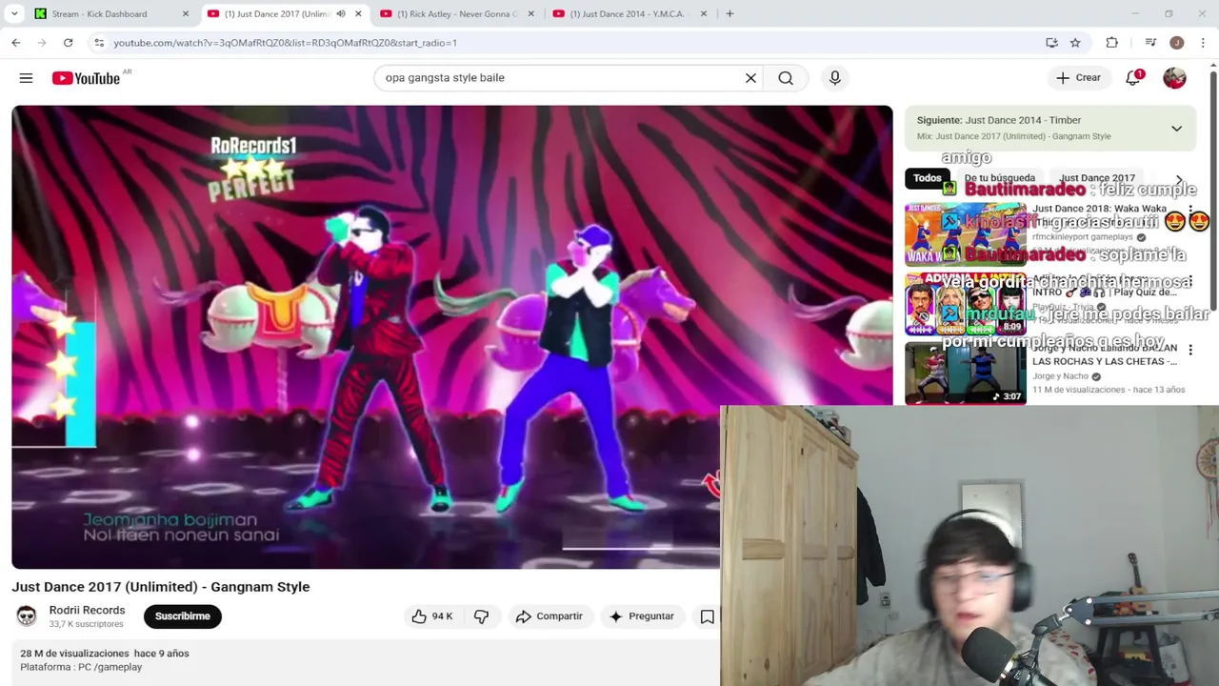
Task: Open the YouTube account avatar menu
Action: point(1174,78)
